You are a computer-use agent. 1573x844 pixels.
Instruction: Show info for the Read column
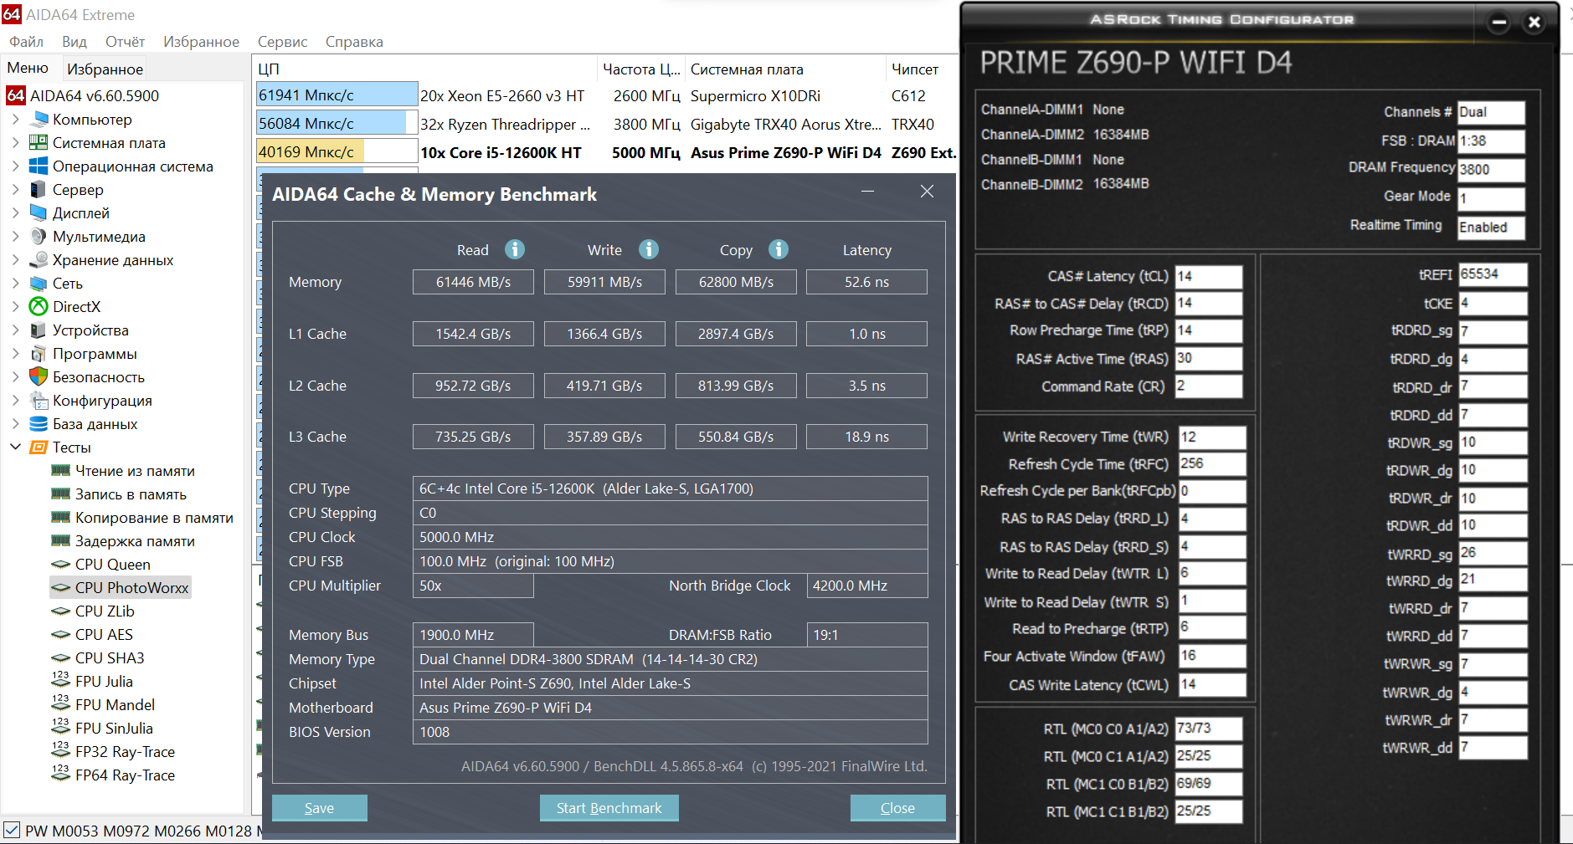[515, 249]
